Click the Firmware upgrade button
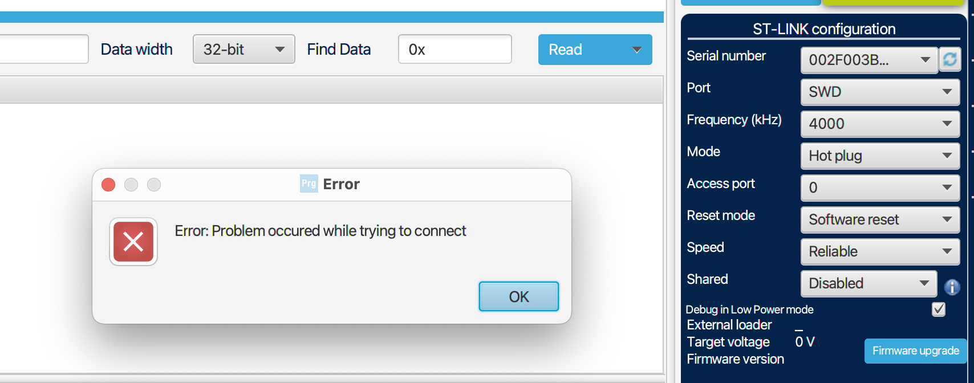The width and height of the screenshot is (974, 383). 915,351
